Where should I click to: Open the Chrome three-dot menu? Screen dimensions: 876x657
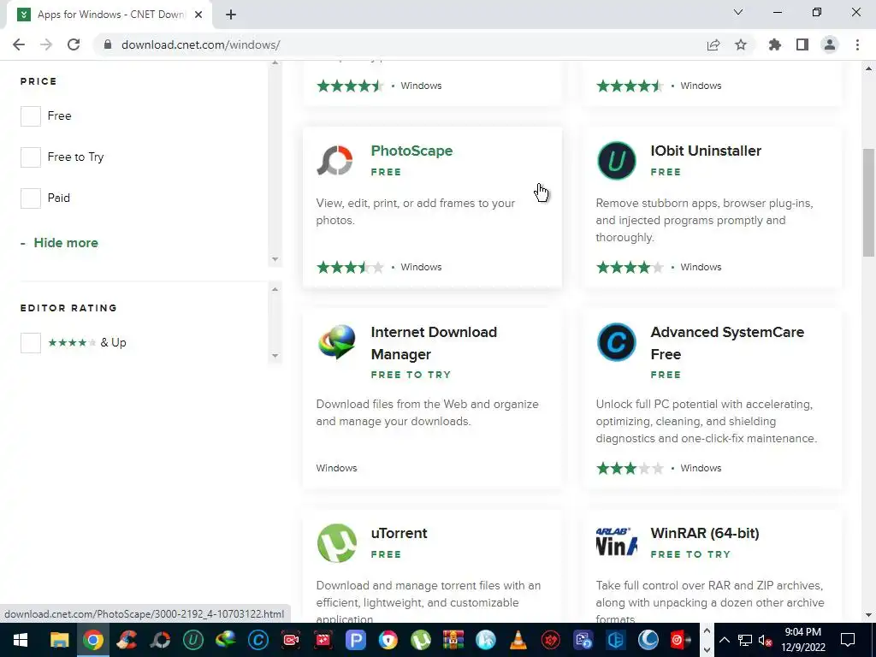pyautogui.click(x=857, y=44)
